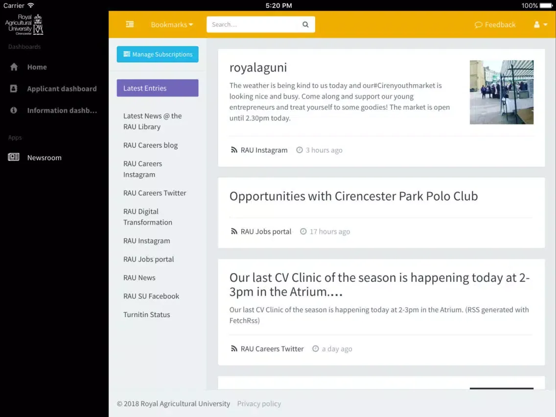Filter by RAU SU Facebook feed

(151, 296)
